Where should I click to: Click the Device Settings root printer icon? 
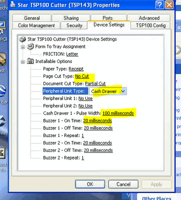pyautogui.click(x=22, y=39)
